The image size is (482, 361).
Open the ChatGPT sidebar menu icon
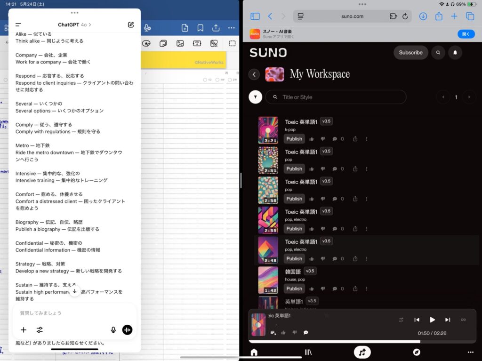click(x=18, y=24)
